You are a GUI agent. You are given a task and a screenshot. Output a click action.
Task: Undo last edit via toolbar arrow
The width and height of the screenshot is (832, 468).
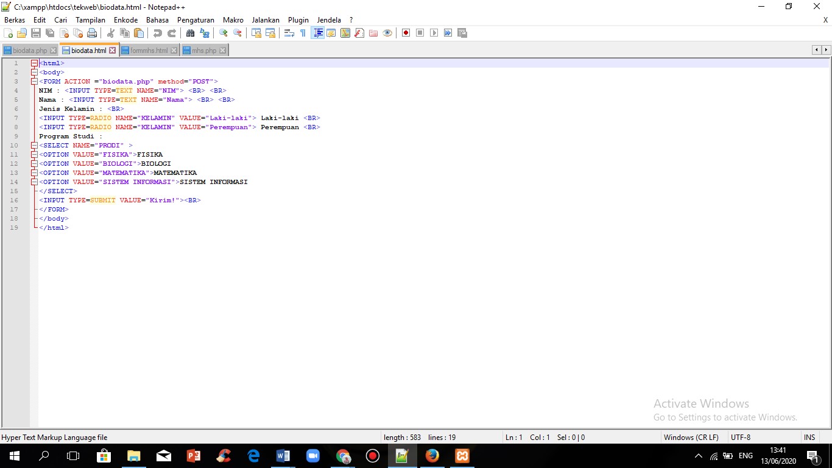pos(158,33)
